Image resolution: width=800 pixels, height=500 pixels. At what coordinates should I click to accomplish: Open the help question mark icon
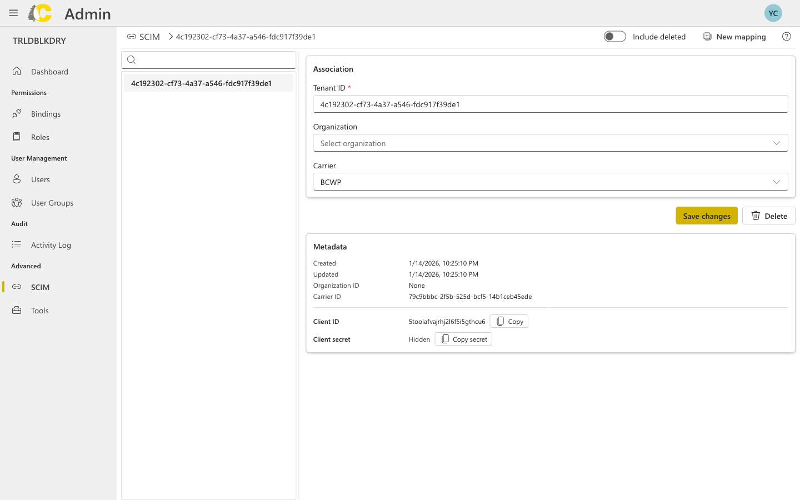point(787,36)
